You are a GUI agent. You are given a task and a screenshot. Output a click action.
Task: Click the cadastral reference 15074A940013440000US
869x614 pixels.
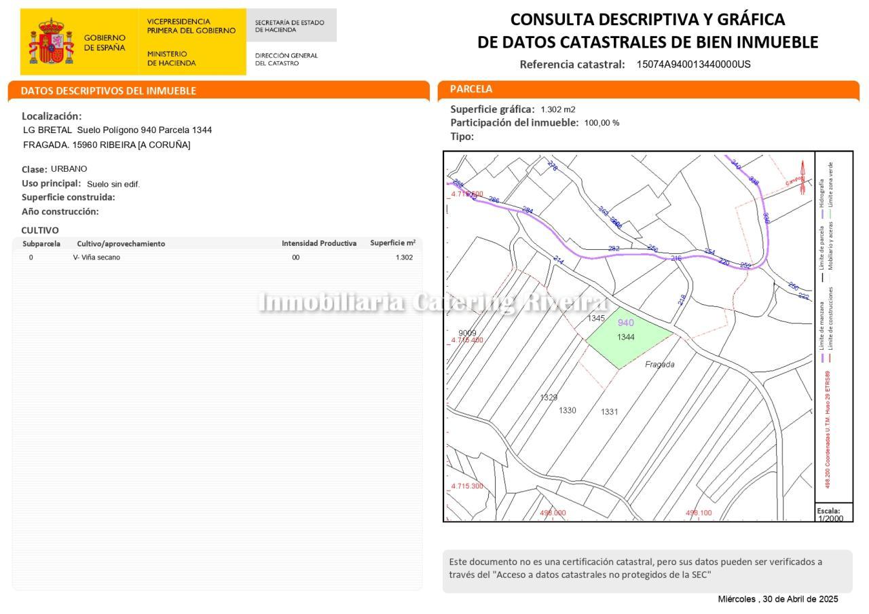click(x=693, y=65)
